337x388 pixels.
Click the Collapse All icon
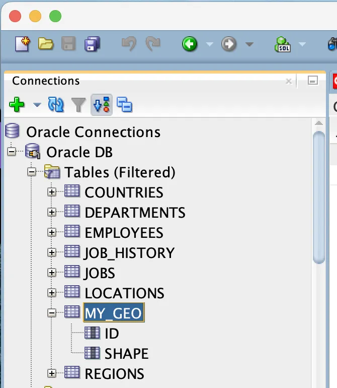125,105
